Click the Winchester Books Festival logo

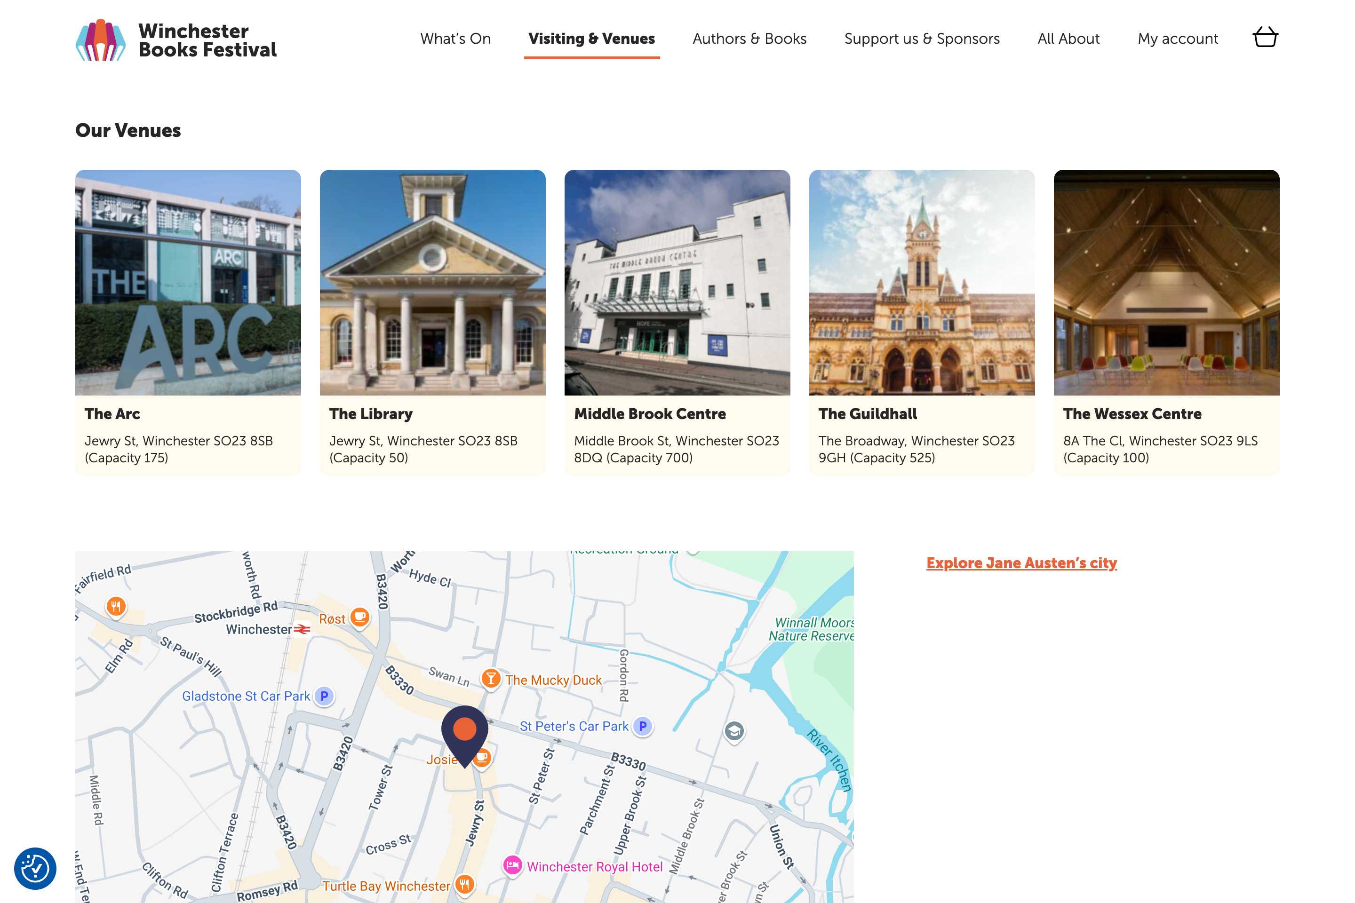(176, 40)
